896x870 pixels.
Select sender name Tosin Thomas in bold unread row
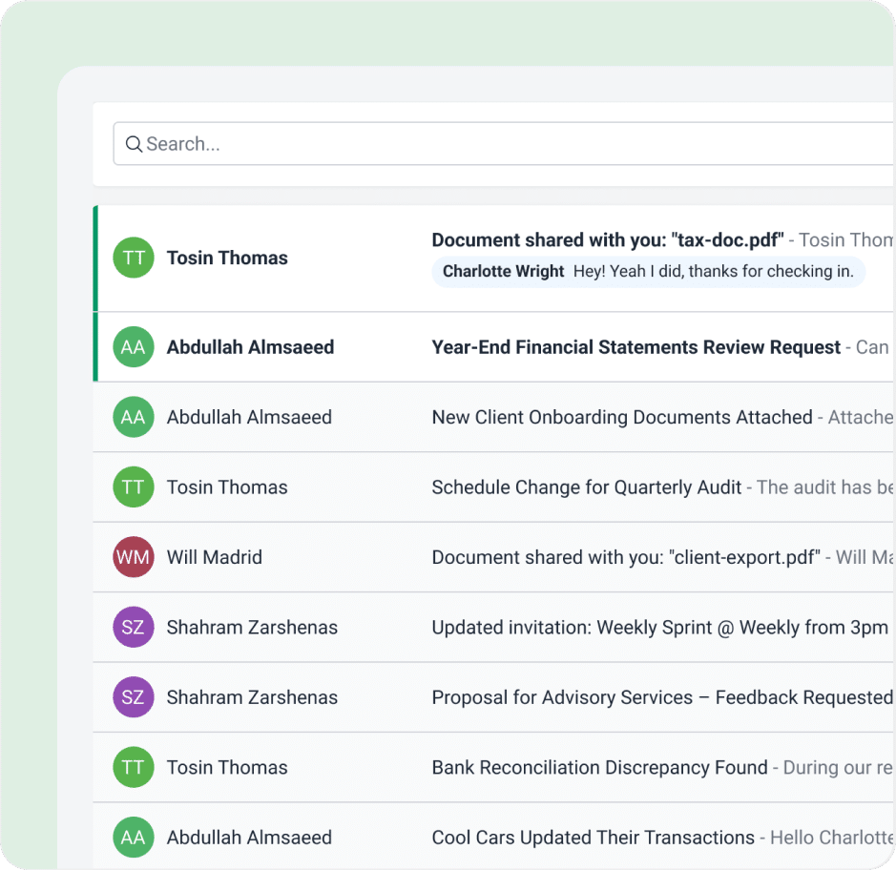click(227, 258)
